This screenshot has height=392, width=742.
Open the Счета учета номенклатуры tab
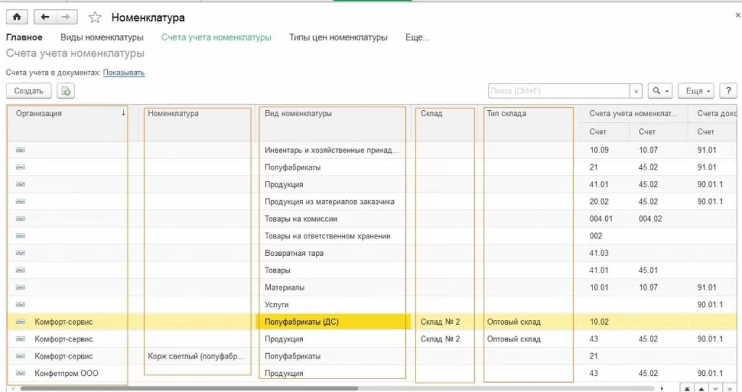[216, 38]
